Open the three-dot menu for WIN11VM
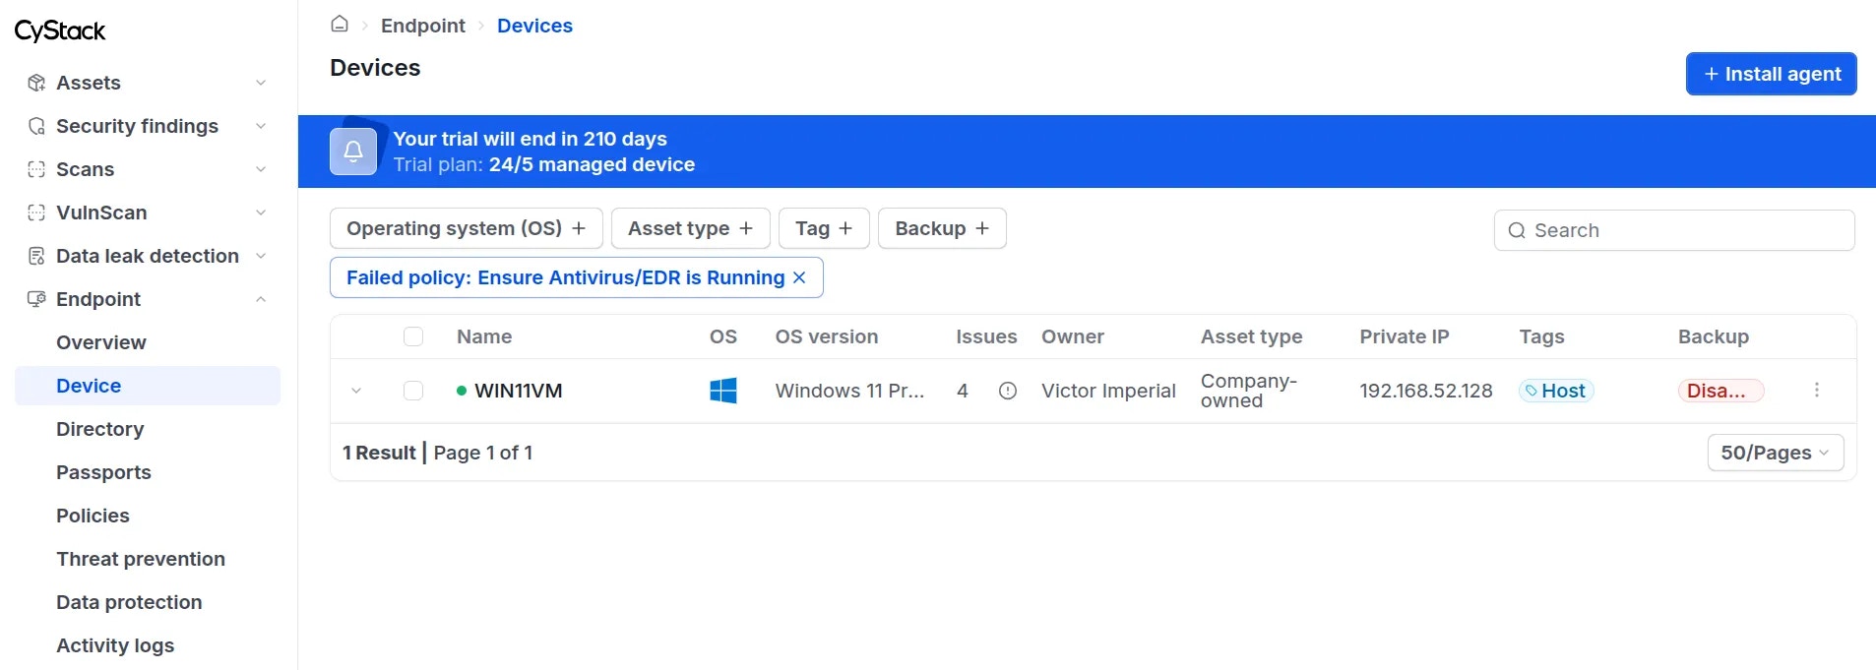 point(1817,391)
